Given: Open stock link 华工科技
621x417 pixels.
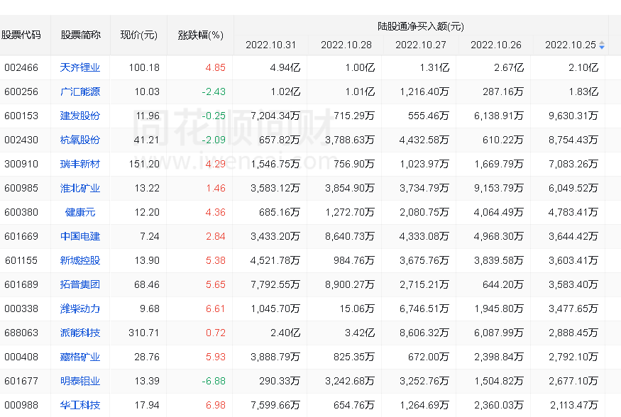Looking at the screenshot, I should click(80, 406).
